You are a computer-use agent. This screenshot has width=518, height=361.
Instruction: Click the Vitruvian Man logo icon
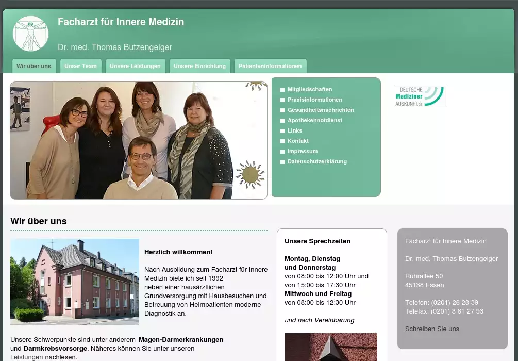click(x=31, y=34)
